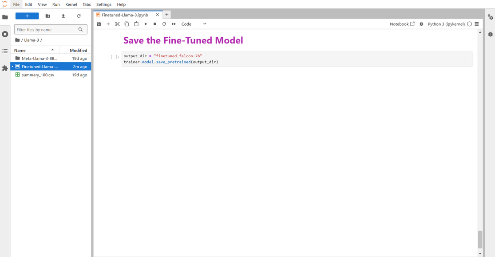Interrupt the kernel with stop icon

coord(154,24)
